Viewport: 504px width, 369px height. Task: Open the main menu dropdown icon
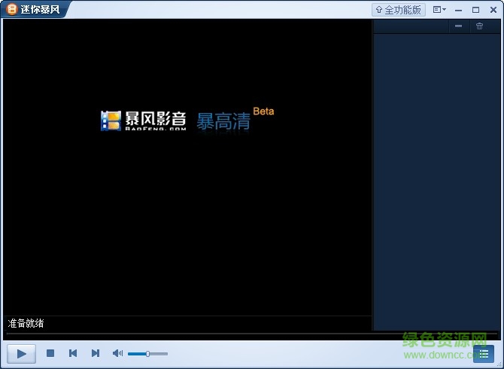pos(439,10)
